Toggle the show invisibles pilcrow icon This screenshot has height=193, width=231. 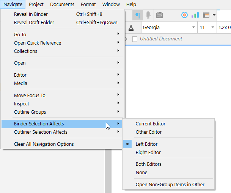pos(138,15)
